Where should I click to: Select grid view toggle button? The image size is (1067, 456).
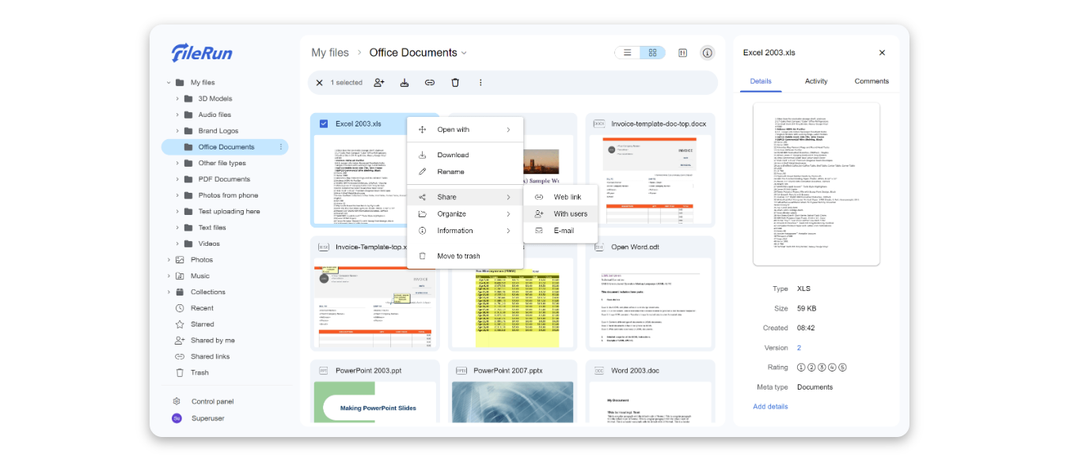coord(652,53)
